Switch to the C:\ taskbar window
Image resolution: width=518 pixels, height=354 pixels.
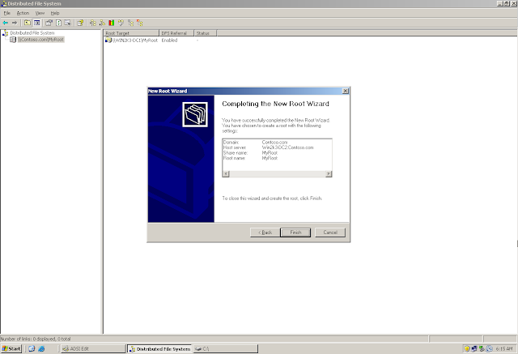point(226,348)
